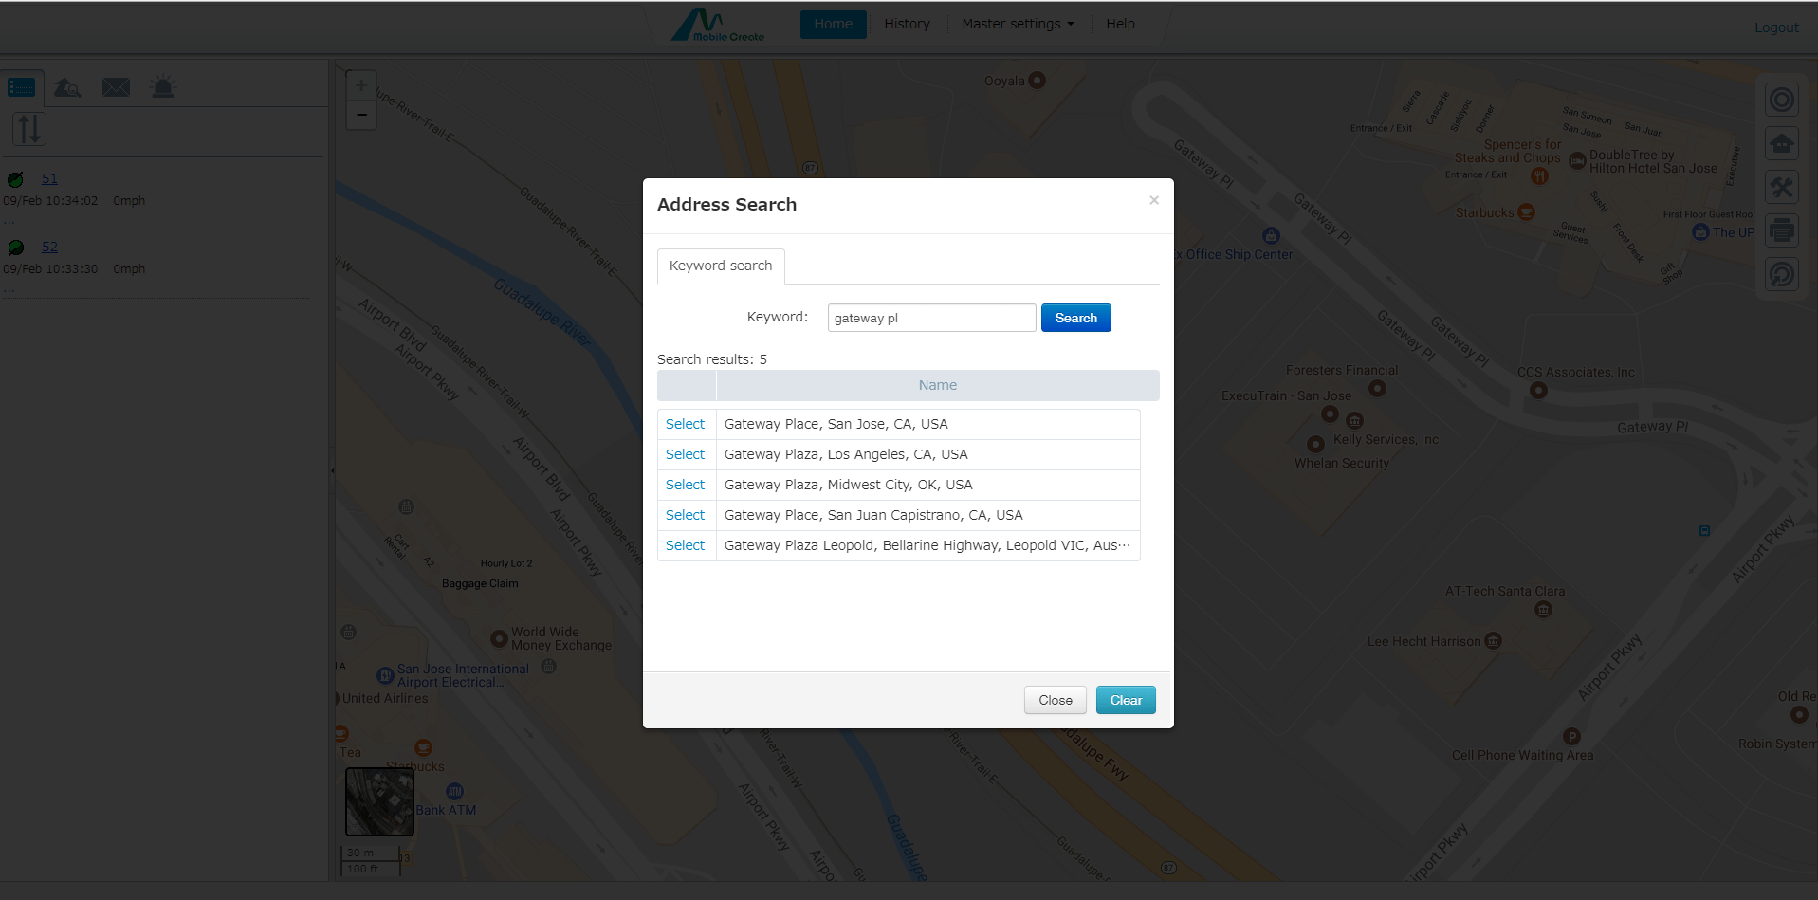Switch to the History menu
This screenshot has height=900, width=1818.
[x=906, y=24]
